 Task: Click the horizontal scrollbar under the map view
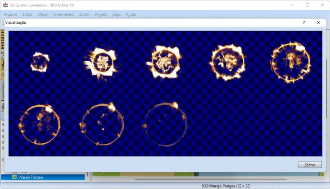(x=210, y=179)
